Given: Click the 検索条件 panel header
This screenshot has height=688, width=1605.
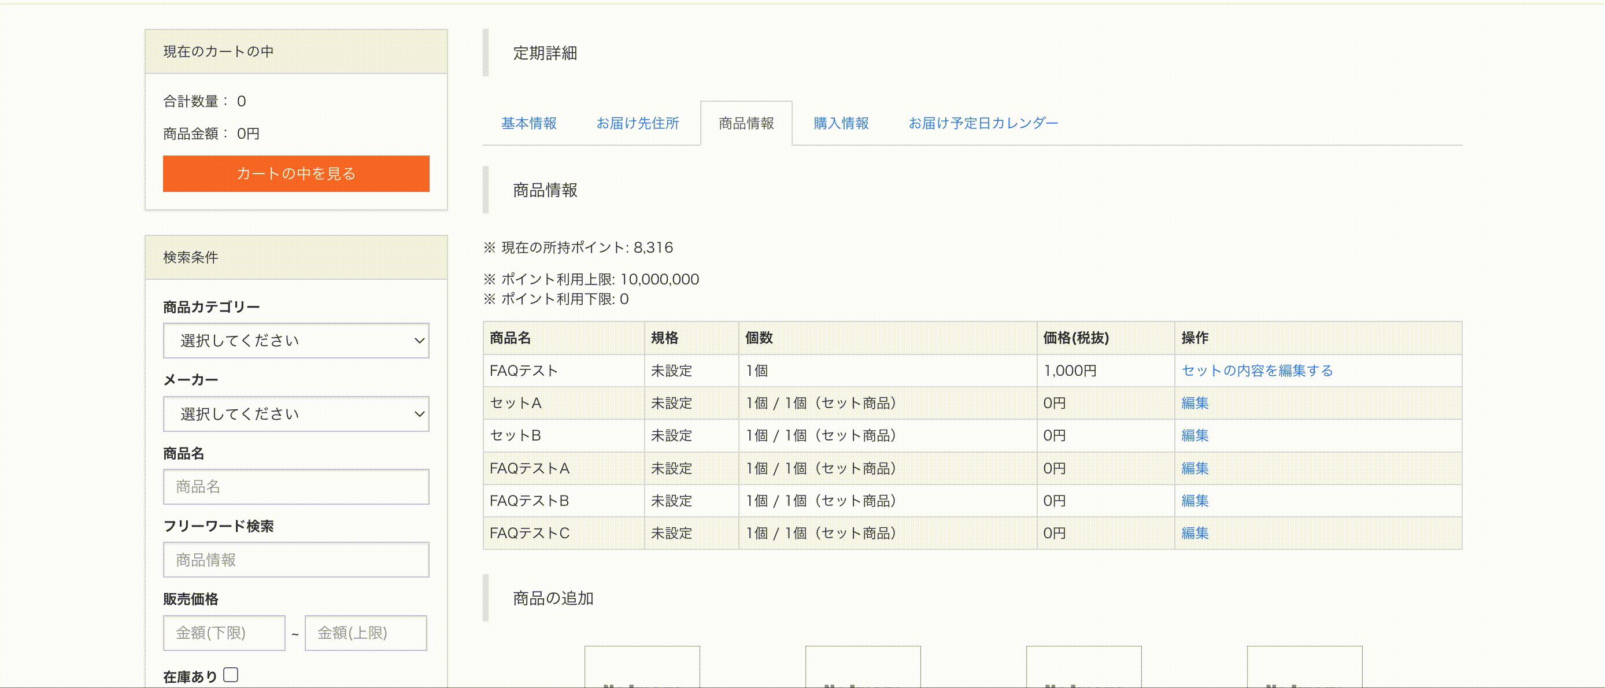Looking at the screenshot, I should pyautogui.click(x=296, y=257).
